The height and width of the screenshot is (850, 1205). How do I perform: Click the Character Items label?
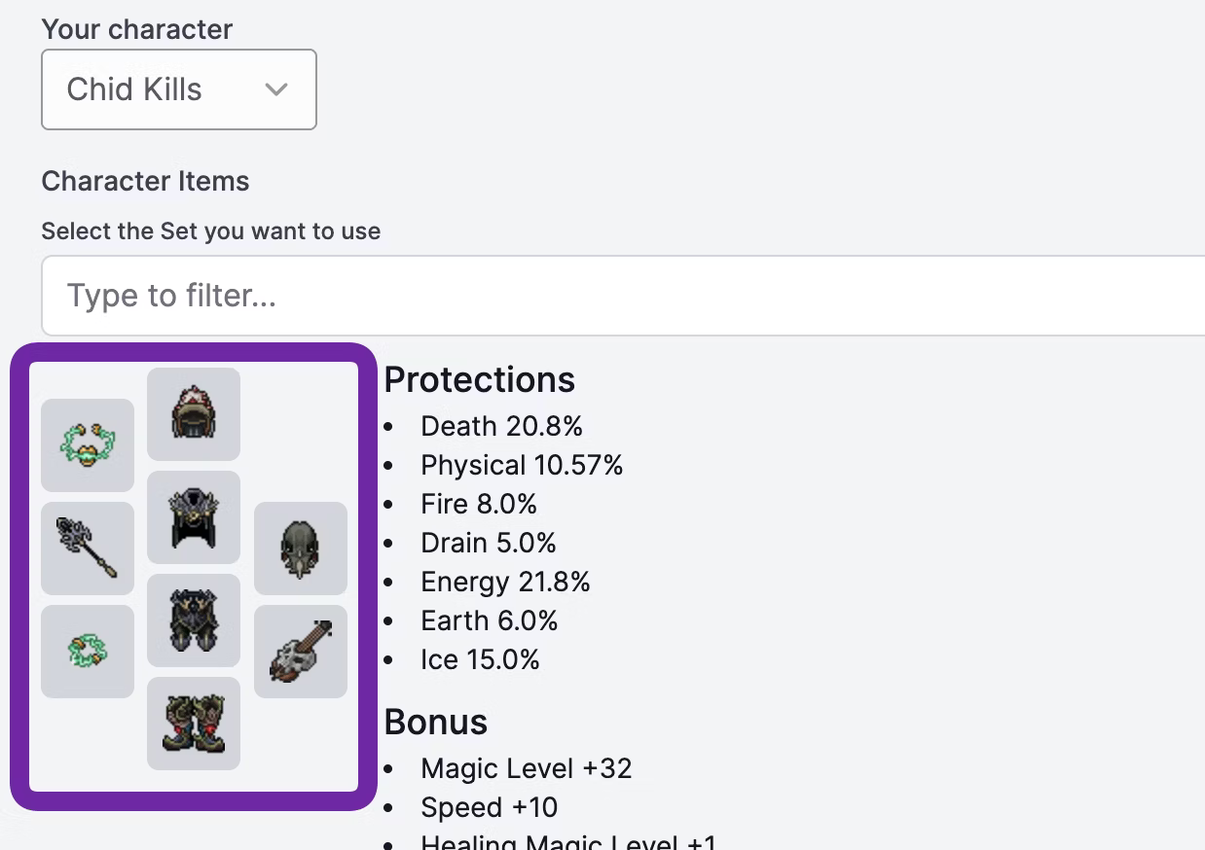[145, 181]
